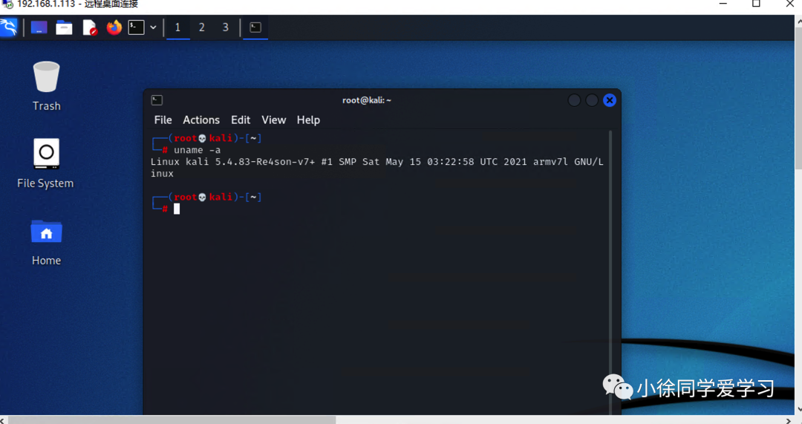
Task: Expand the terminal launcher dropdown arrow
Action: [x=153, y=27]
